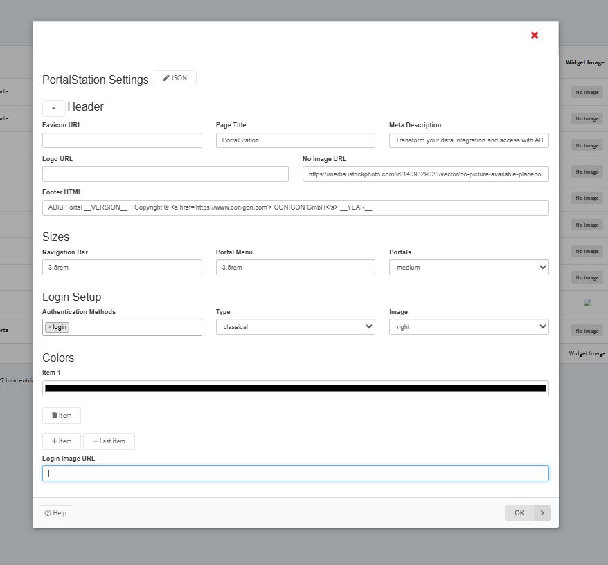
Task: Expand the login Image position dropdown
Action: (x=469, y=327)
